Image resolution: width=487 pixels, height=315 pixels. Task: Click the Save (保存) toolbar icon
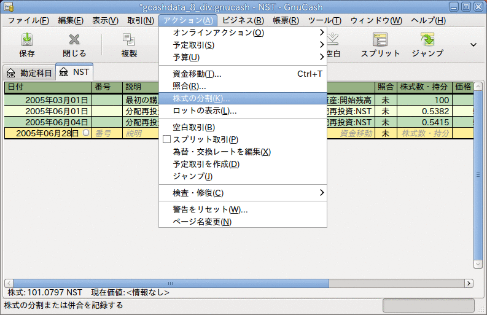point(27,40)
